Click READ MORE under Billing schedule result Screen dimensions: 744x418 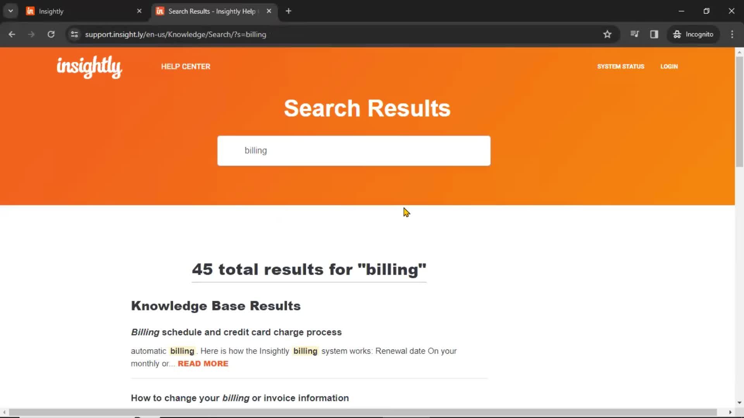click(x=203, y=364)
